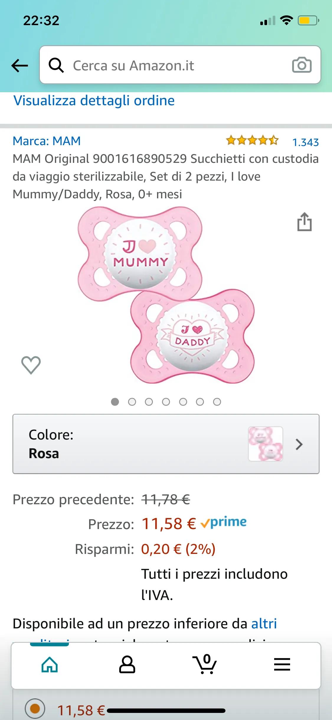Open camera search in search bar
This screenshot has width=332, height=720.
pos(302,65)
